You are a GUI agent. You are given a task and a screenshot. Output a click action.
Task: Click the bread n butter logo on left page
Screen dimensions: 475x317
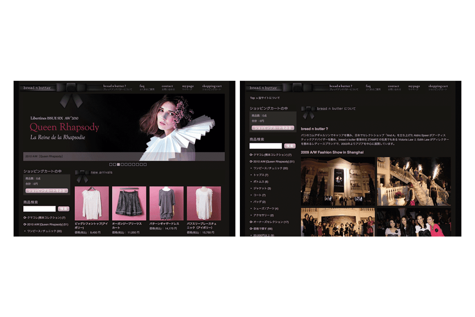click(37, 88)
